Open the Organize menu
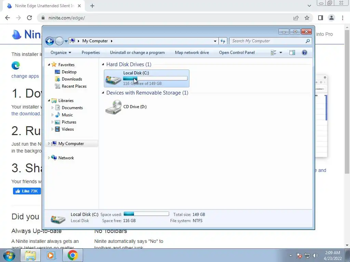The width and height of the screenshot is (350, 262). tap(61, 53)
